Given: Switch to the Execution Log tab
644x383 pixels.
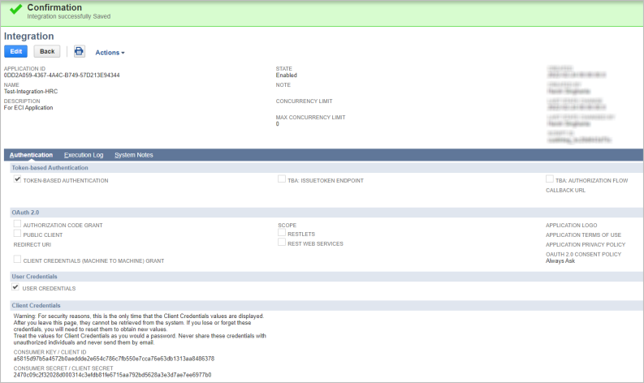Looking at the screenshot, I should coord(84,155).
